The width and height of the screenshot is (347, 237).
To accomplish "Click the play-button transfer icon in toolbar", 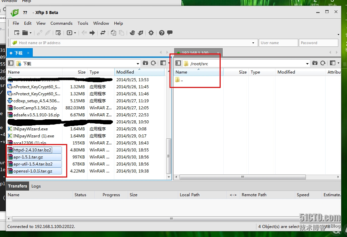I will (70, 33).
